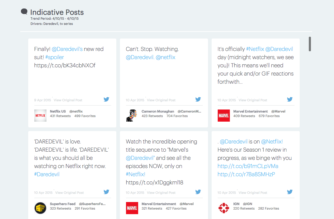
Task: Open the @Daredevil's mention in the Netflix US post
Action: point(67,49)
